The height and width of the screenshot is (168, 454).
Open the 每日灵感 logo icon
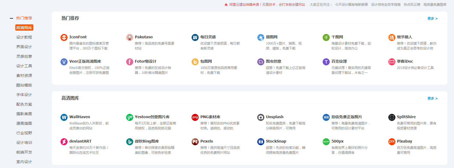(x=195, y=37)
